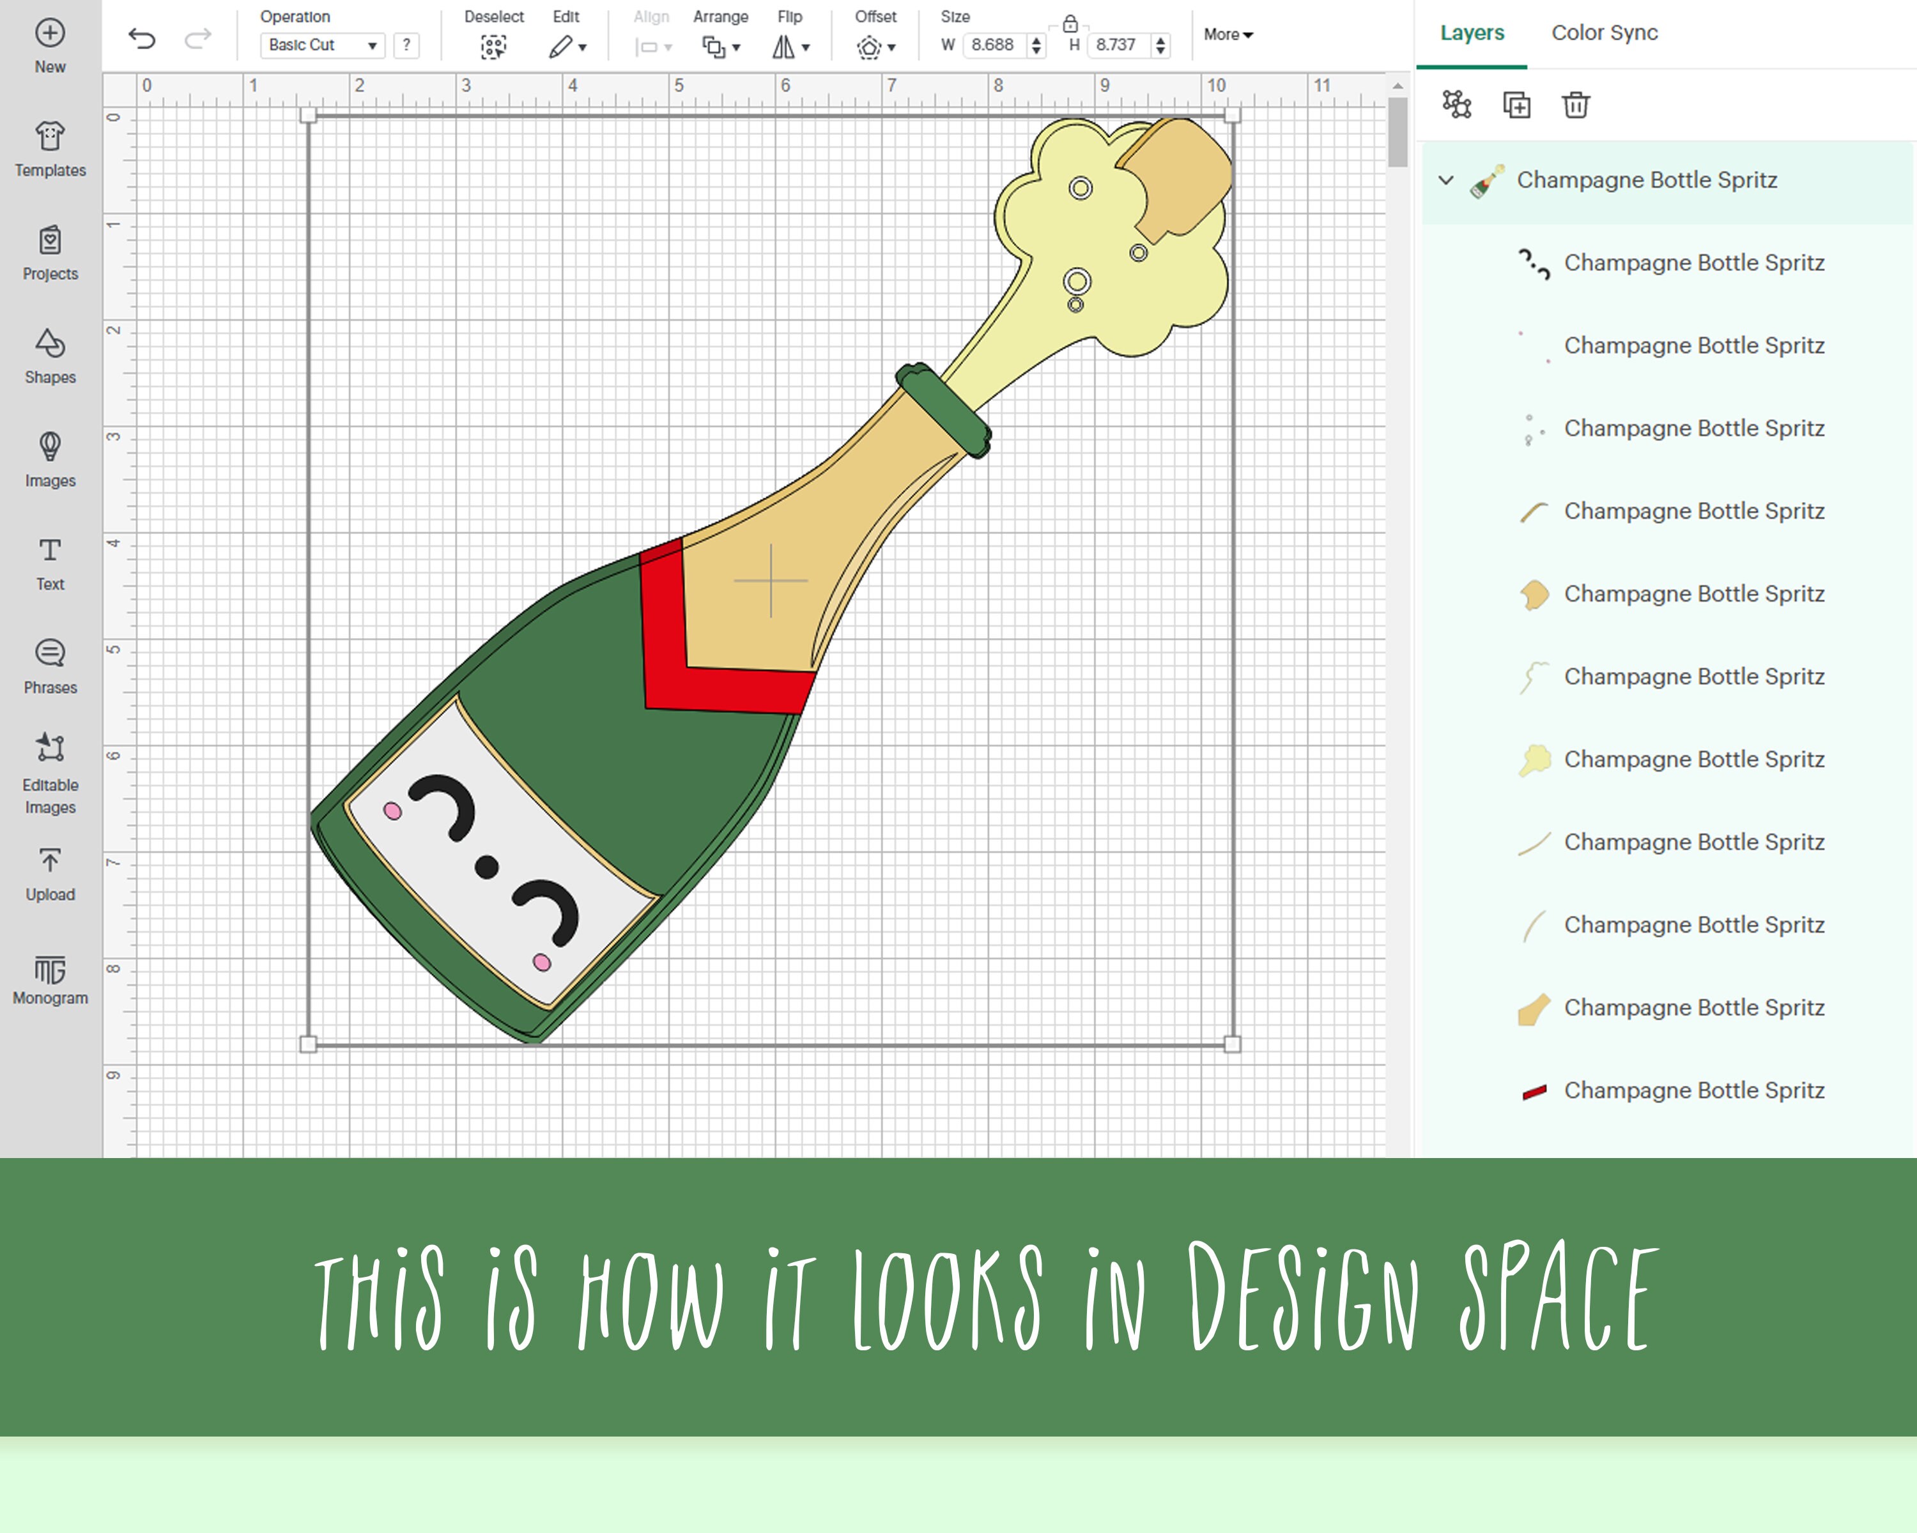Viewport: 1917px width, 1533px height.
Task: Switch to the Layers tab
Action: click(x=1472, y=32)
